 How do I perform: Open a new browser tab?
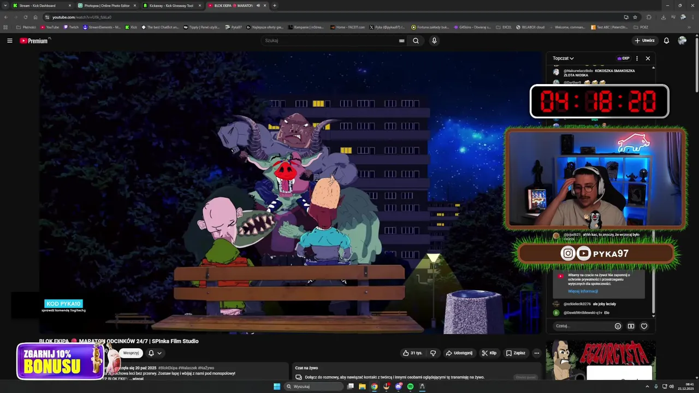(x=274, y=5)
